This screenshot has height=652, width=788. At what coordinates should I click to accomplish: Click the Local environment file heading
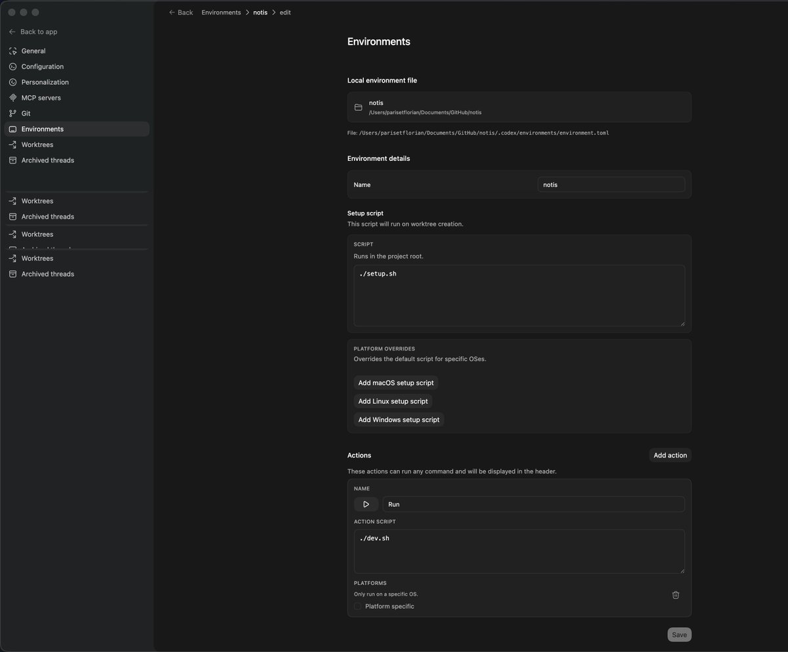[382, 80]
